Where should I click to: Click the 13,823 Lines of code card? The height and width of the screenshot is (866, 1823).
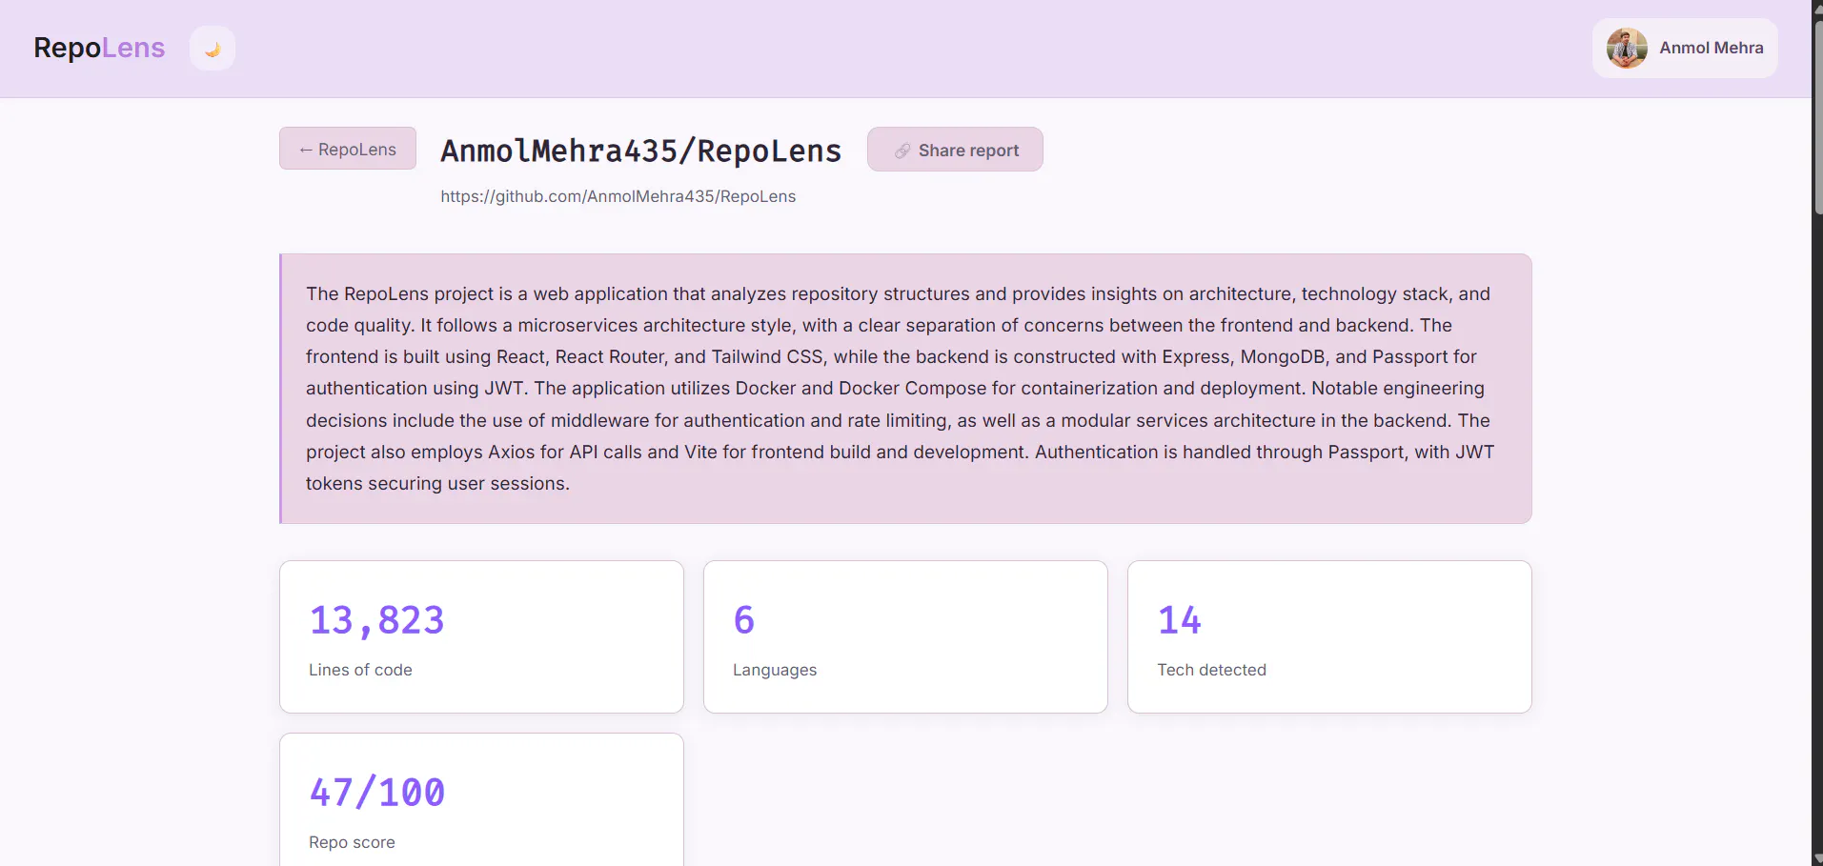coord(481,636)
